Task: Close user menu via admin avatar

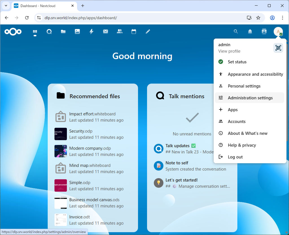Action: click(x=278, y=32)
